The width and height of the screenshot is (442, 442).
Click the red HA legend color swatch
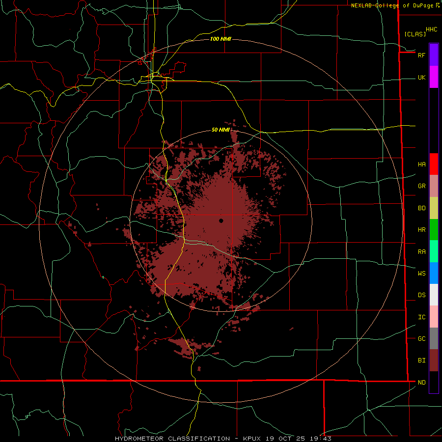click(x=434, y=164)
